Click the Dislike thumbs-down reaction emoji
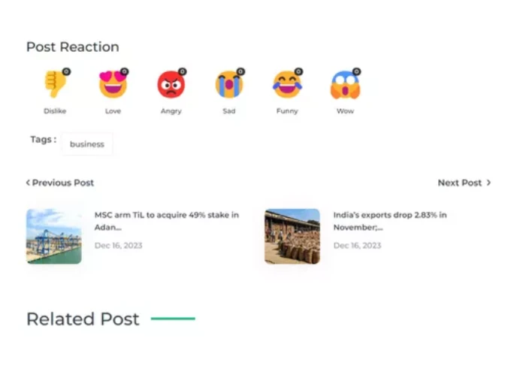This screenshot has width=517, height=375. click(x=53, y=85)
